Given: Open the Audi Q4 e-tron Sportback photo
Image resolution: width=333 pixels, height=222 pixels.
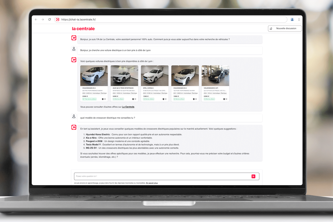Looking at the screenshot, I should point(124,76).
